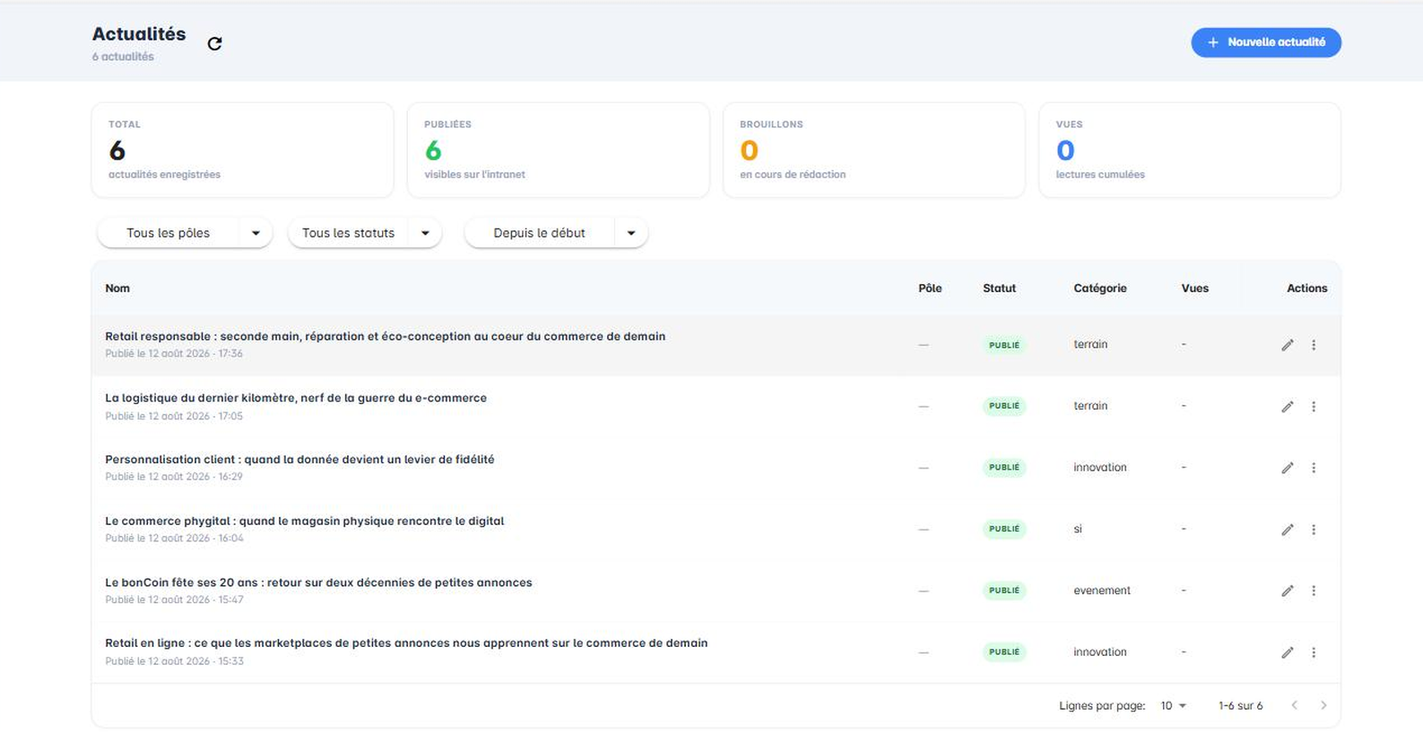The width and height of the screenshot is (1423, 733).
Task: Open the Depuis le début date filter
Action: tap(556, 233)
